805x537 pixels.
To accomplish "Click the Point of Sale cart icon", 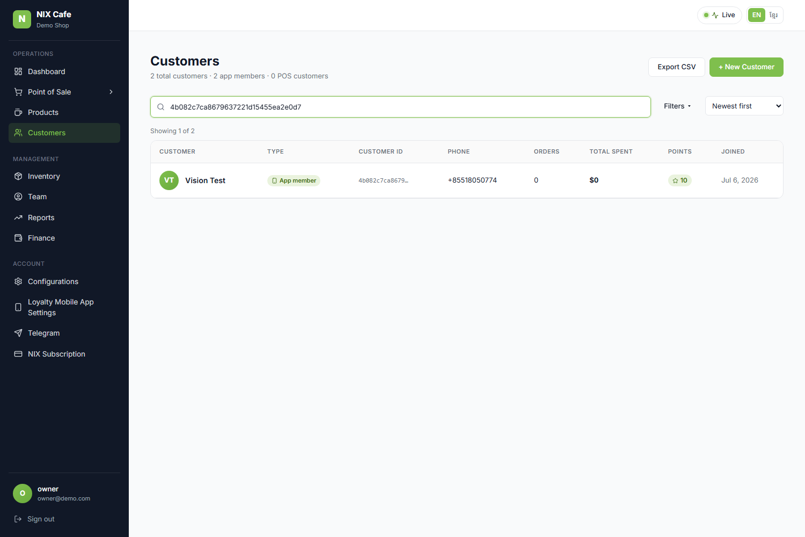I will [x=18, y=92].
